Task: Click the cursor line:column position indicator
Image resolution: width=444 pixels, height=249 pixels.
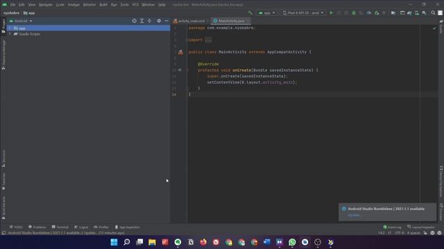Action: [x=382, y=233]
